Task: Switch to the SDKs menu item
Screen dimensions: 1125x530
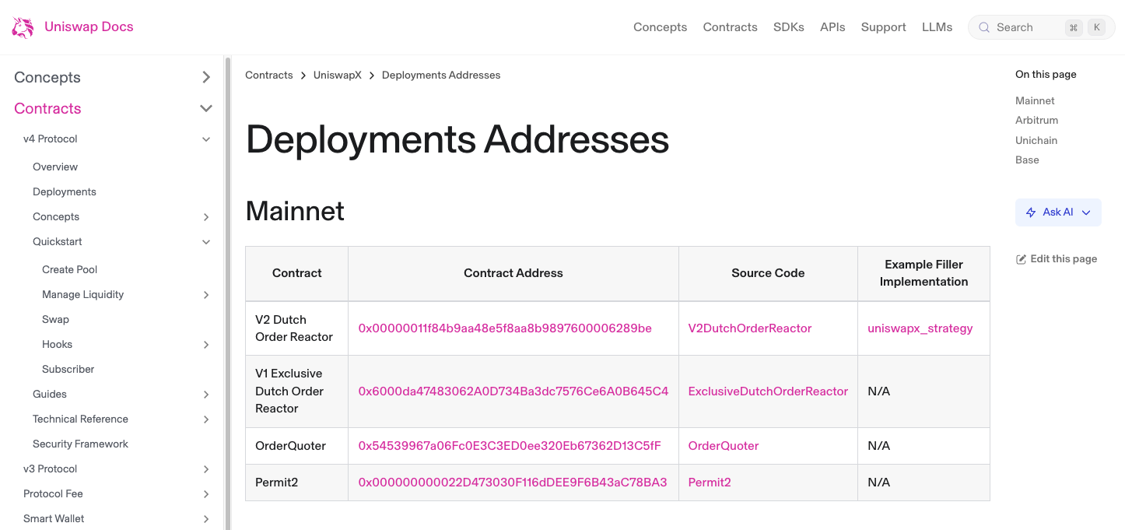Action: 789,26
